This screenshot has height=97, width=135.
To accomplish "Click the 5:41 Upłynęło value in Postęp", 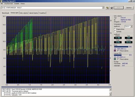I will click(x=123, y=66).
